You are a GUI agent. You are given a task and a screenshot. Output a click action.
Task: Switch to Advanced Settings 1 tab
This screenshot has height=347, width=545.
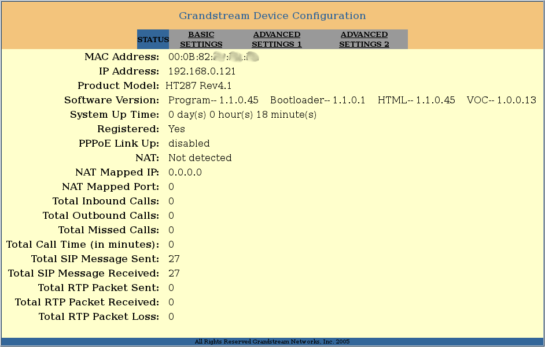pyautogui.click(x=277, y=39)
